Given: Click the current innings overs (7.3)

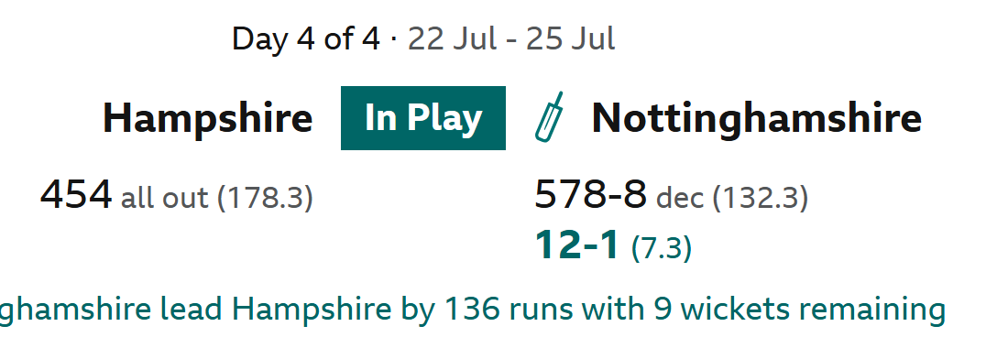Looking at the screenshot, I should tap(662, 248).
